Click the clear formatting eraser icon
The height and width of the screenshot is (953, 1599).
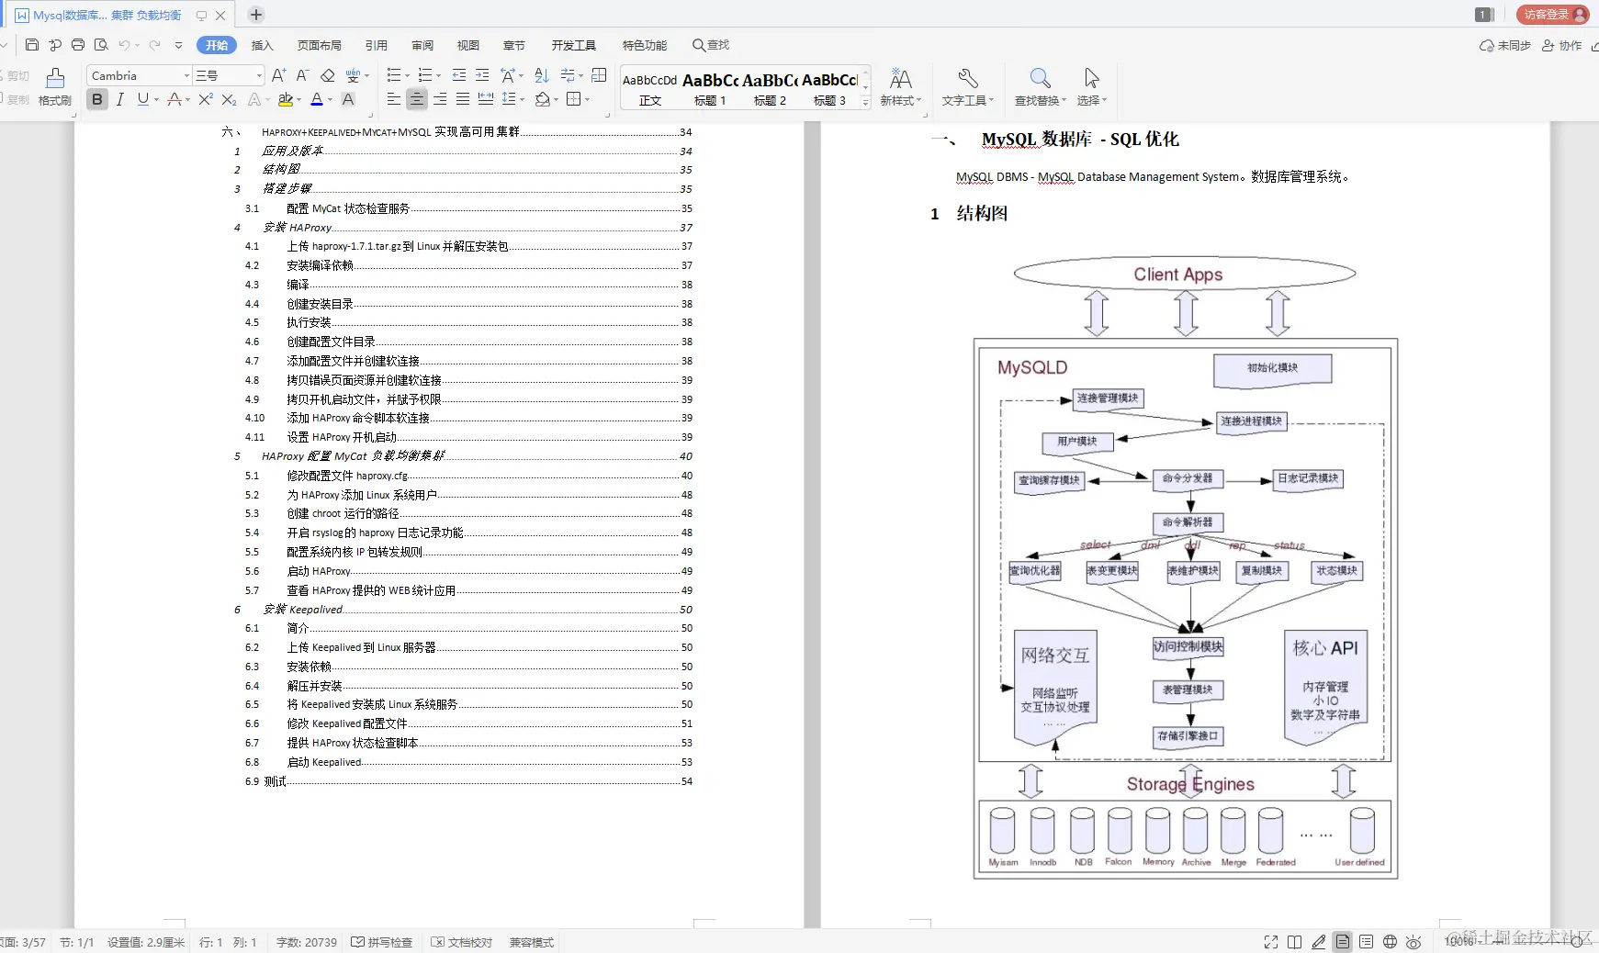click(x=327, y=75)
